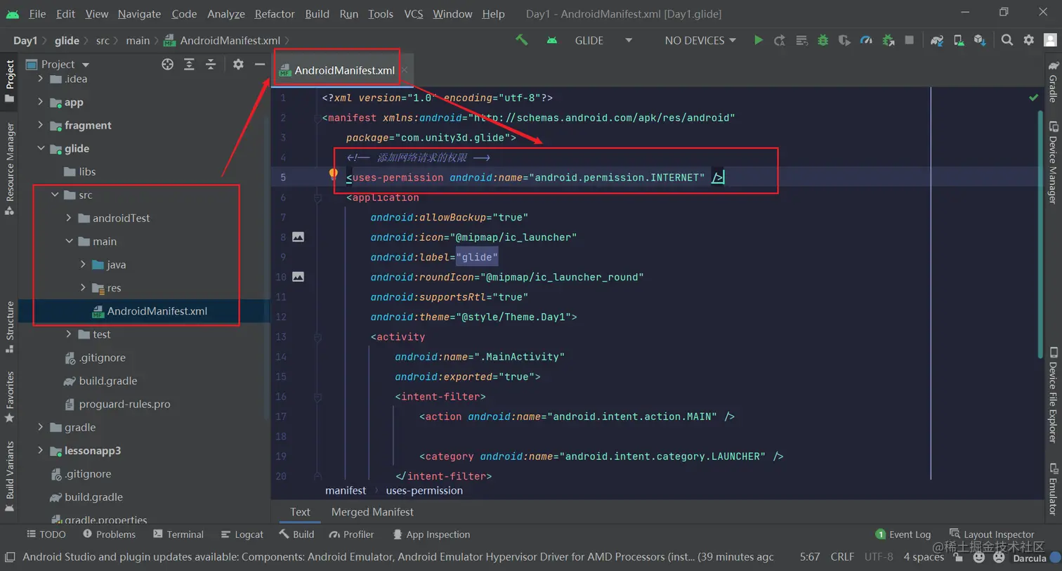Click the intention lightbulb on line 5
The image size is (1062, 571).
[333, 173]
